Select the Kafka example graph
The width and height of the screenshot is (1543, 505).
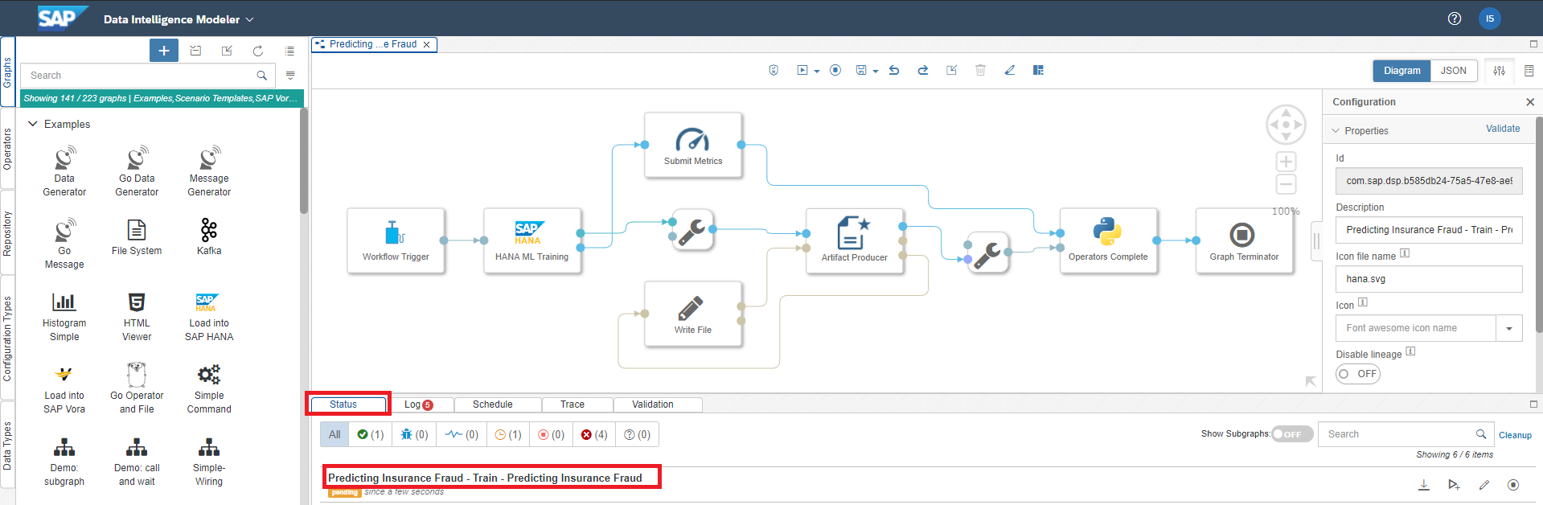coord(209,236)
